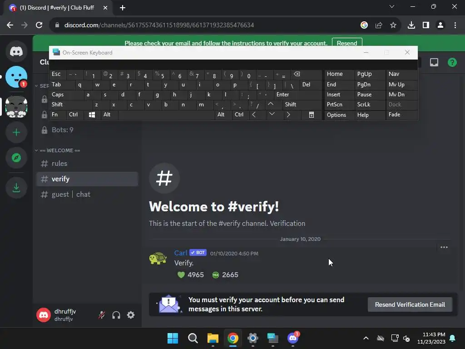Click the Nav key on On-Screen Keyboard
465x349 pixels.
click(401, 74)
